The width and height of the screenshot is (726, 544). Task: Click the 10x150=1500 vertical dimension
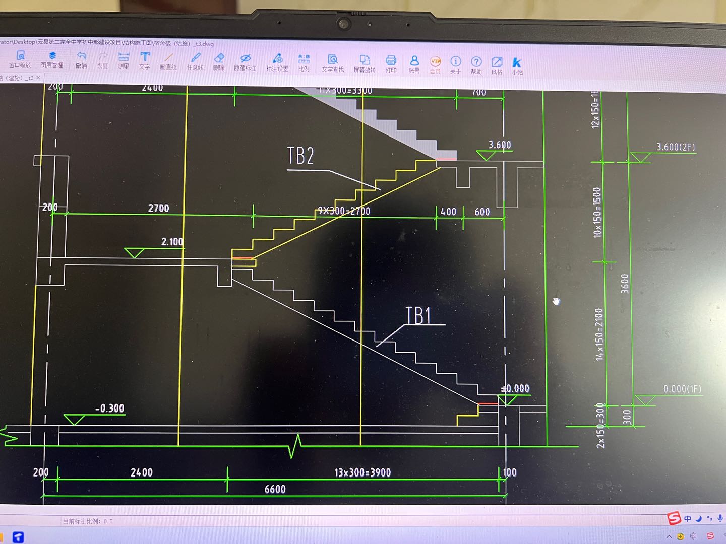click(x=597, y=212)
